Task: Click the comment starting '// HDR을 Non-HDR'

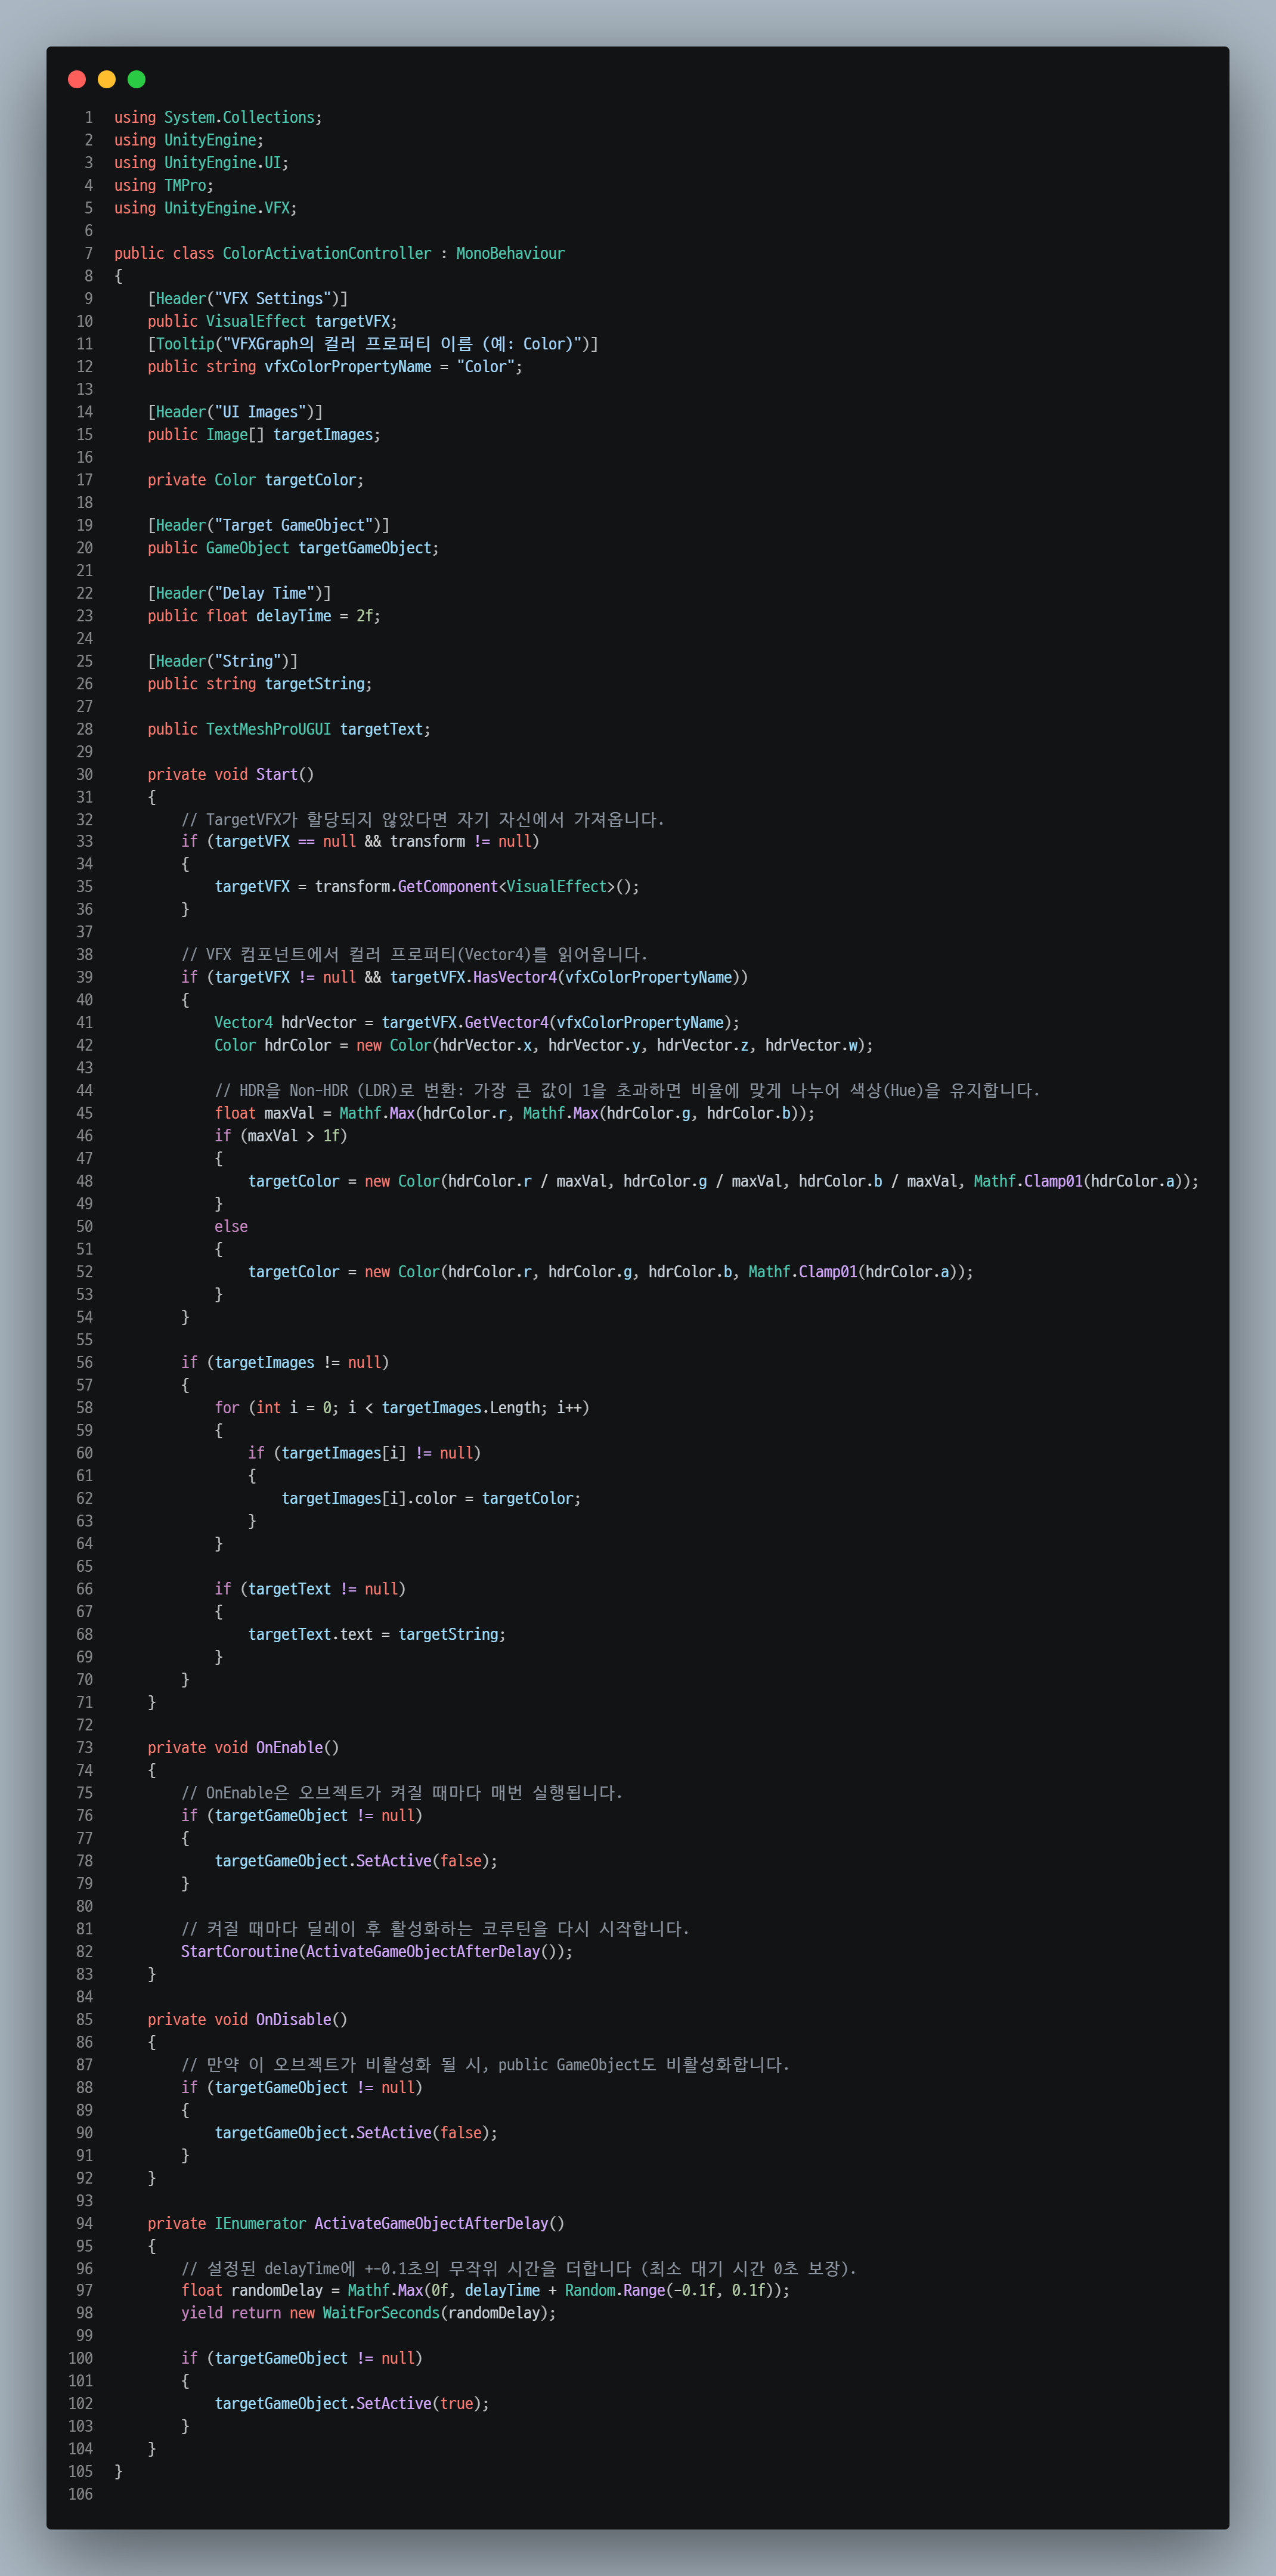Action: coord(627,1090)
